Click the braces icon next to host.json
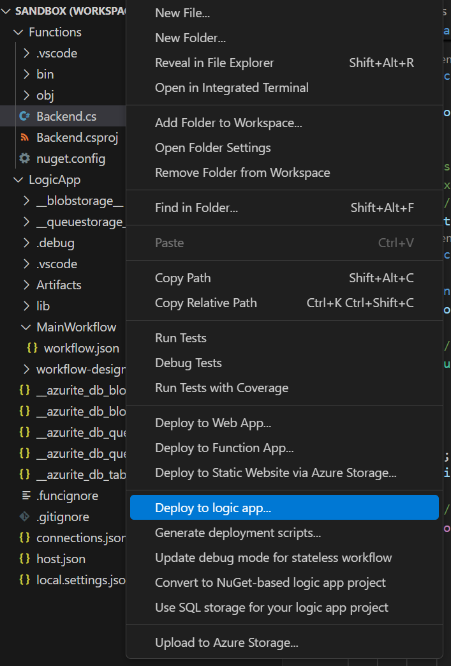The image size is (451, 666). click(24, 559)
